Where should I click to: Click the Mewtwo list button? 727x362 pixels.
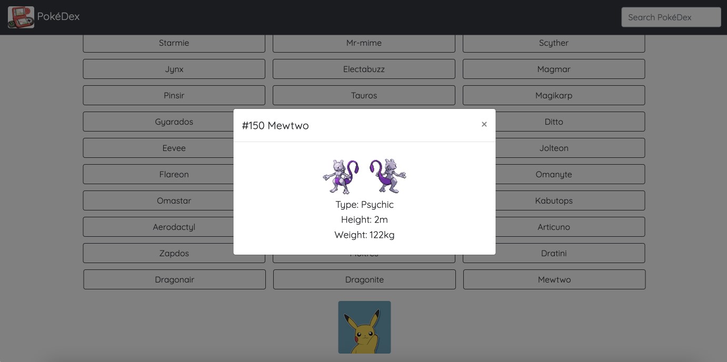pyautogui.click(x=554, y=279)
